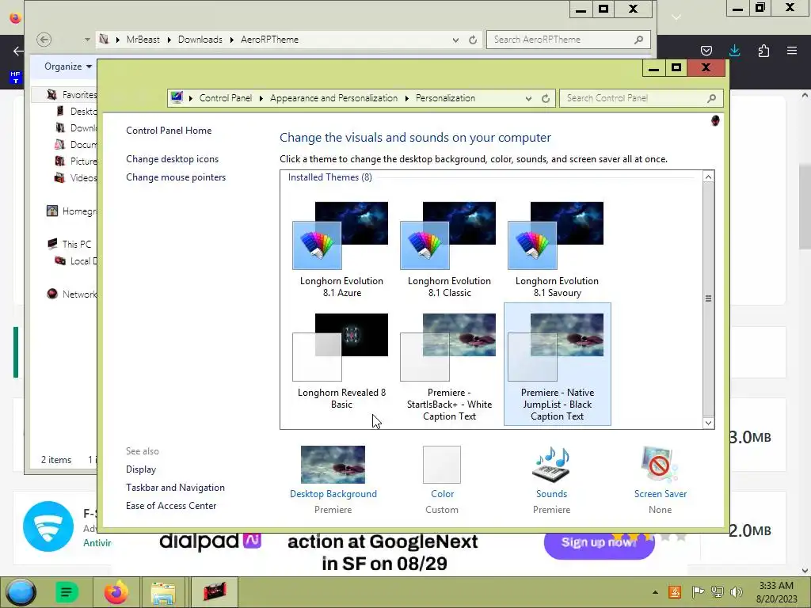Go back in AeroRPTheme explorer window
Screen dimensions: 811x608
coord(44,40)
